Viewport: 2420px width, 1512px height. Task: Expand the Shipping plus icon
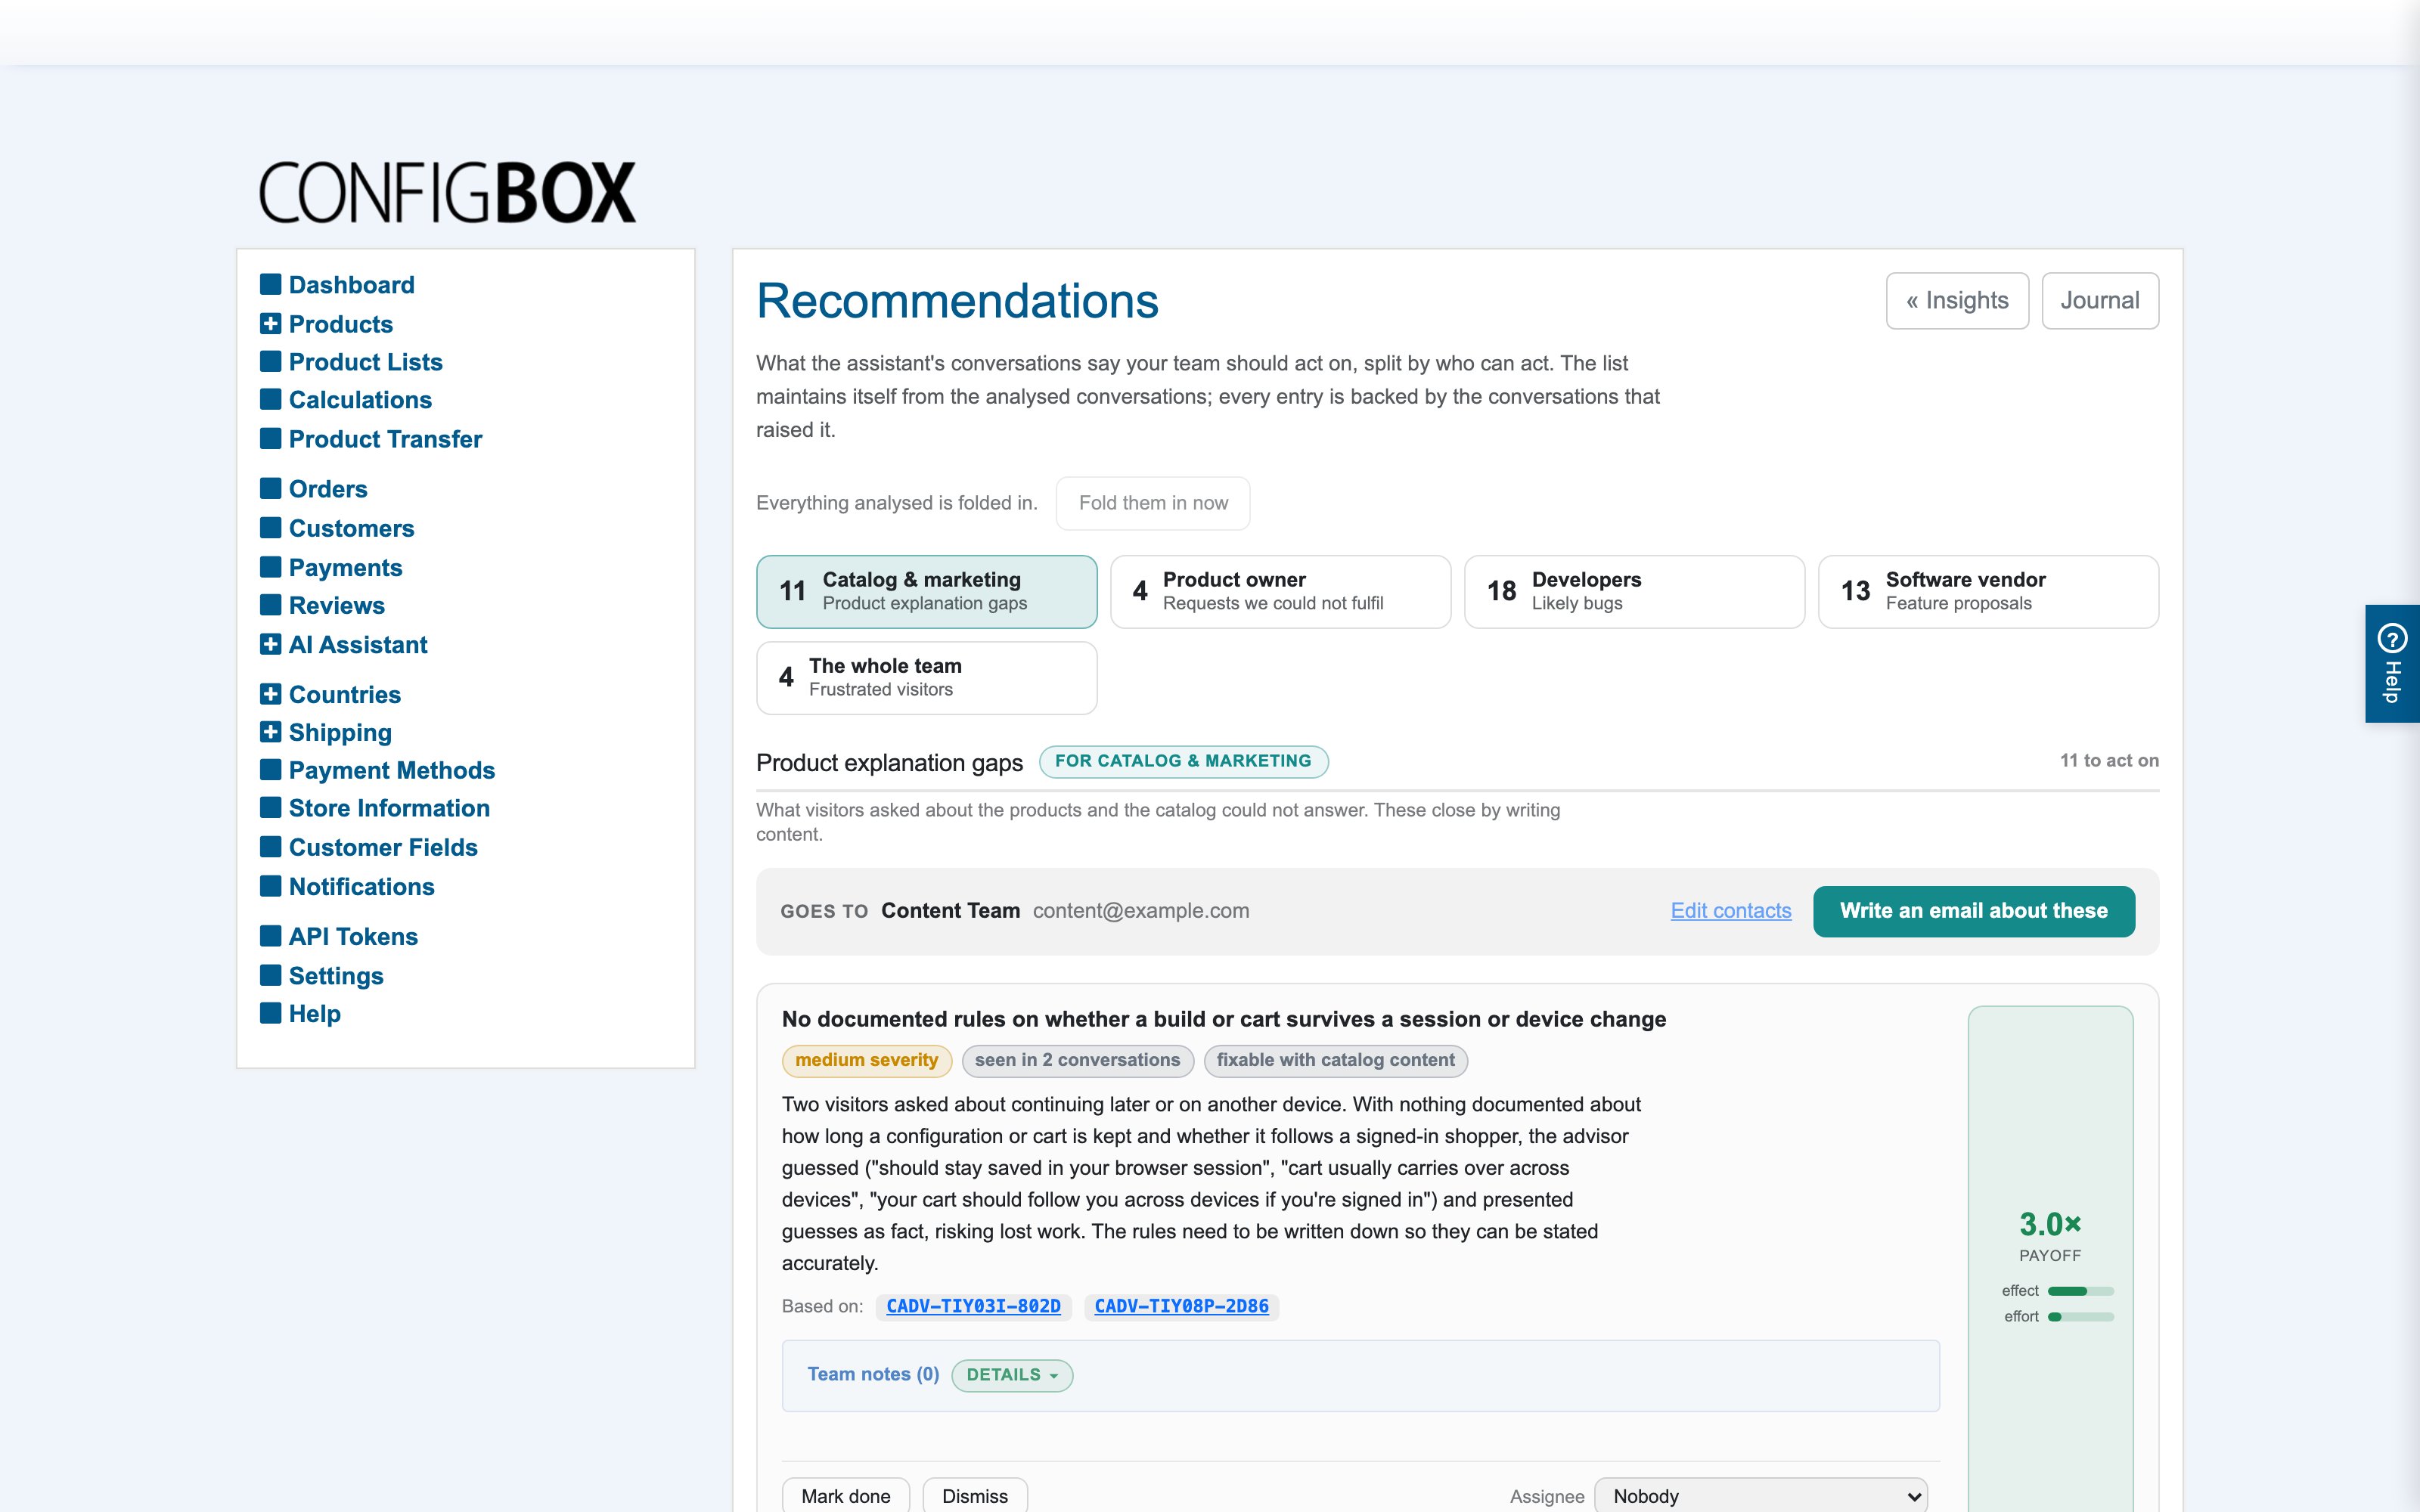pyautogui.click(x=270, y=731)
